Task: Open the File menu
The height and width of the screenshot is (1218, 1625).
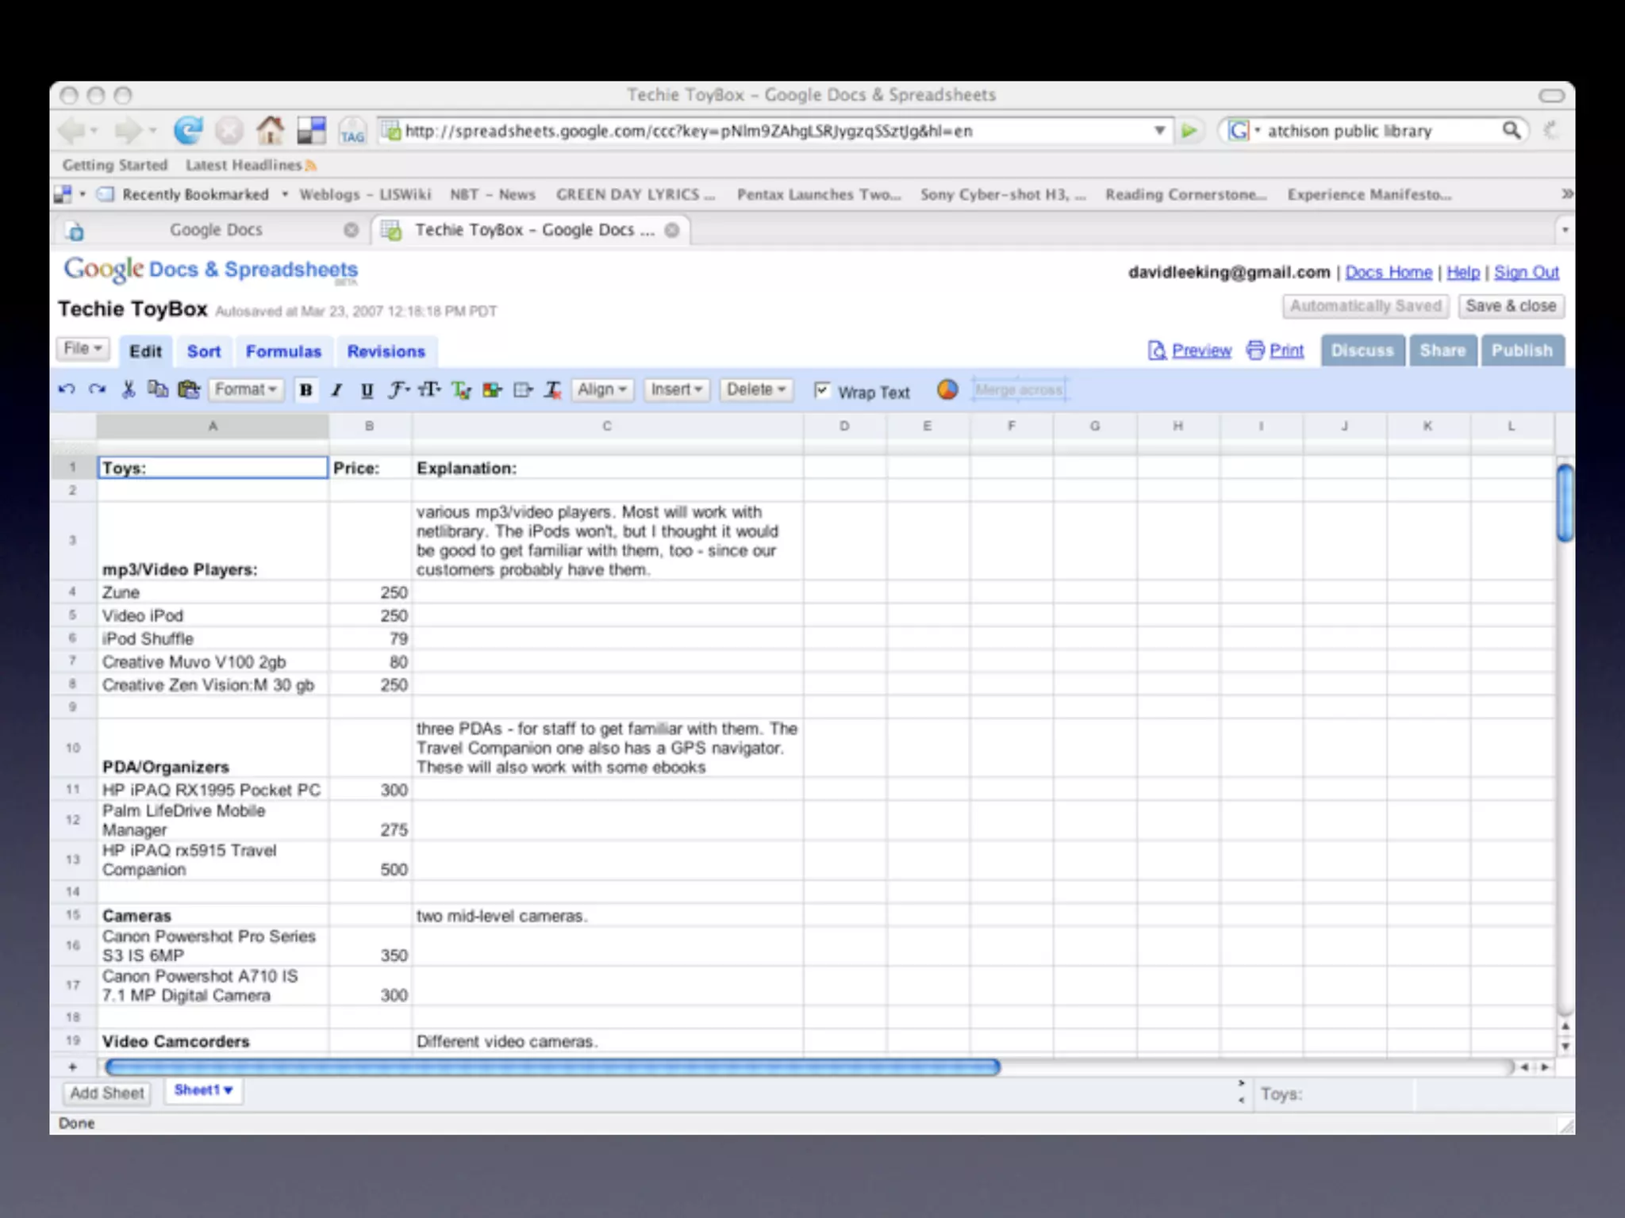Action: 83,349
